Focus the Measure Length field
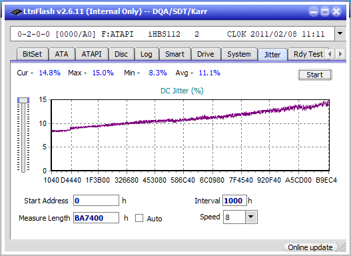This screenshot has width=351, height=256. (x=96, y=218)
